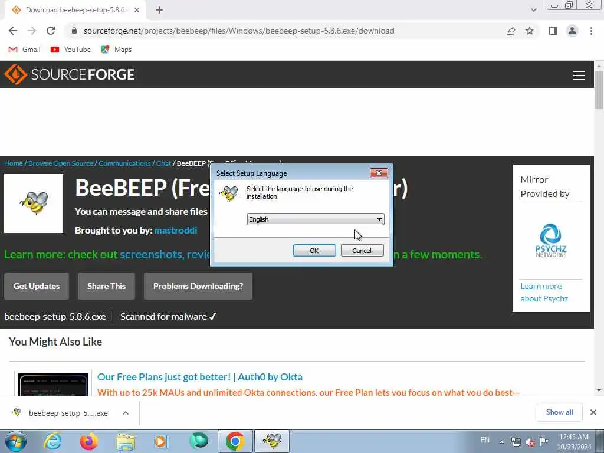Click the Psychz Networks mirror logo
Image resolution: width=604 pixels, height=453 pixels.
tap(551, 241)
